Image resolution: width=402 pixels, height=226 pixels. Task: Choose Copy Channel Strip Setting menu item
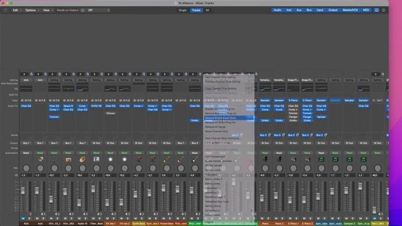tap(229, 89)
